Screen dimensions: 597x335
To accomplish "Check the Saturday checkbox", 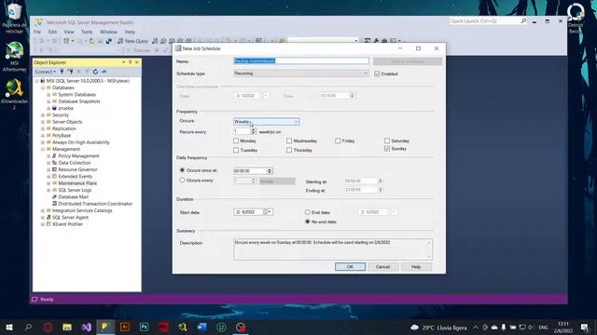I will click(387, 141).
